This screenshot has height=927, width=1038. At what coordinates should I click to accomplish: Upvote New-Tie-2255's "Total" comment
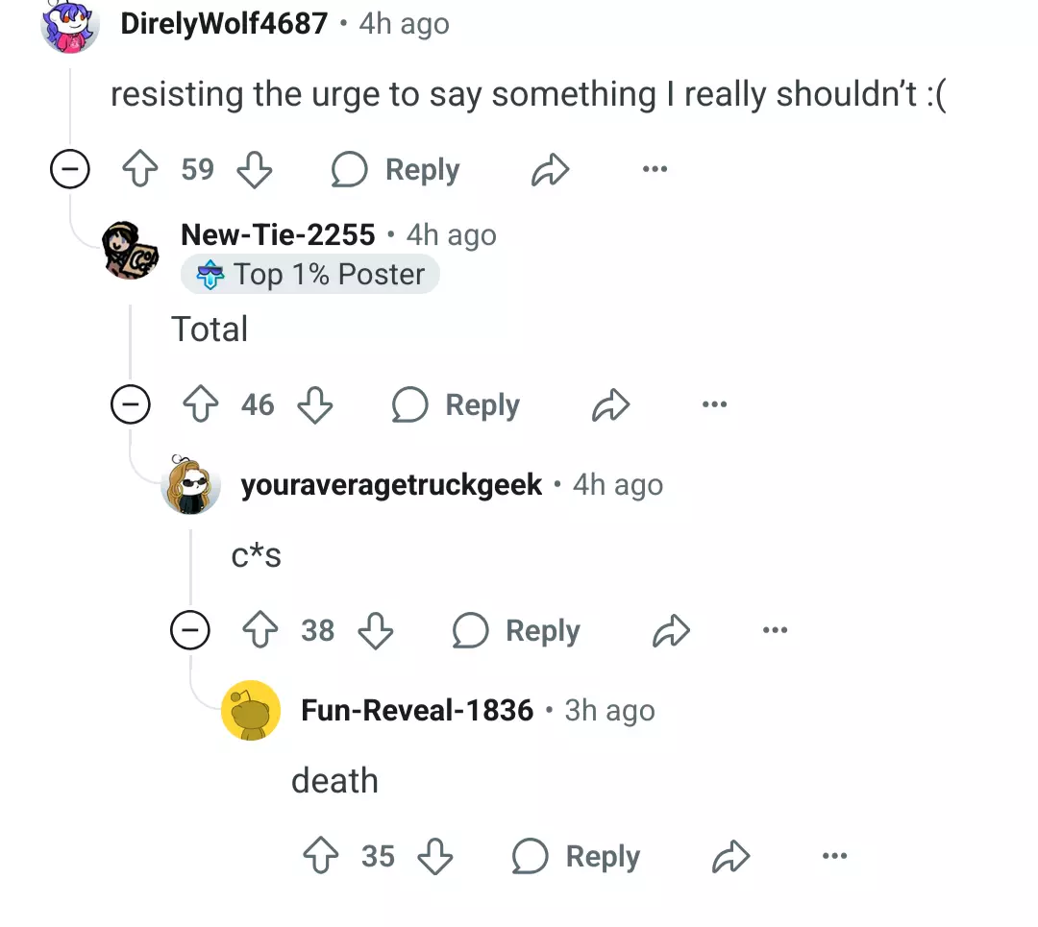pos(201,404)
